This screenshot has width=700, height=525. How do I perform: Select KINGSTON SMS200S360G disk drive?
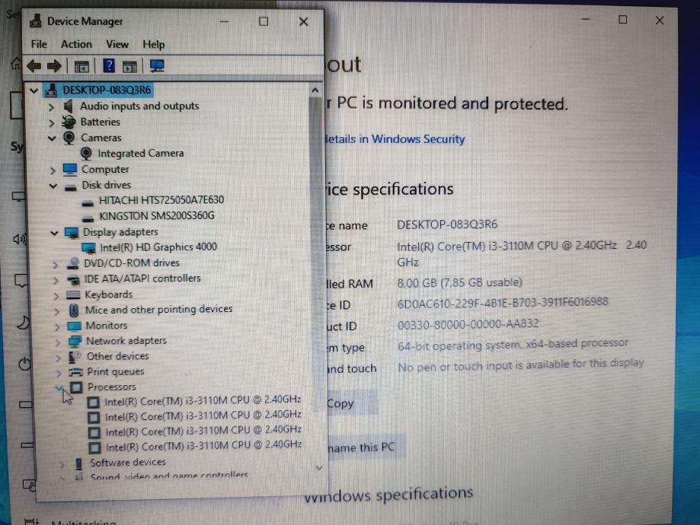[x=157, y=216]
